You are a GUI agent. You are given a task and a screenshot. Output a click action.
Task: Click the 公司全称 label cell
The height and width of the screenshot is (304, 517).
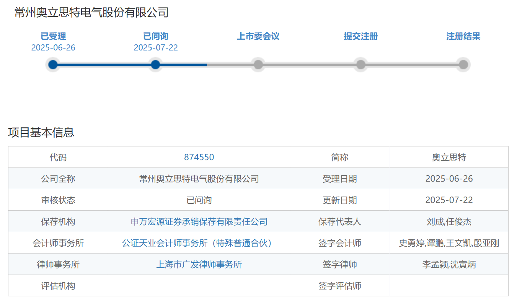tap(58, 179)
